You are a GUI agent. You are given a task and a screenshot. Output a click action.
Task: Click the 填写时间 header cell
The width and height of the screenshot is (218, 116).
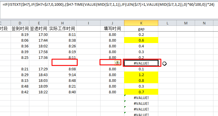[112, 29]
